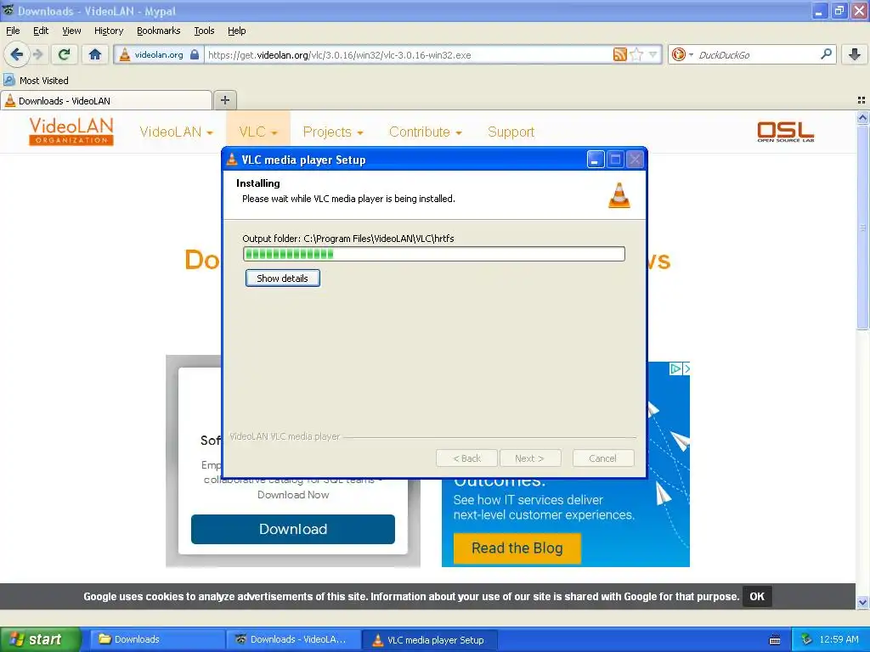The image size is (870, 652).
Task: Open the Windows start button
Action: click(x=40, y=639)
